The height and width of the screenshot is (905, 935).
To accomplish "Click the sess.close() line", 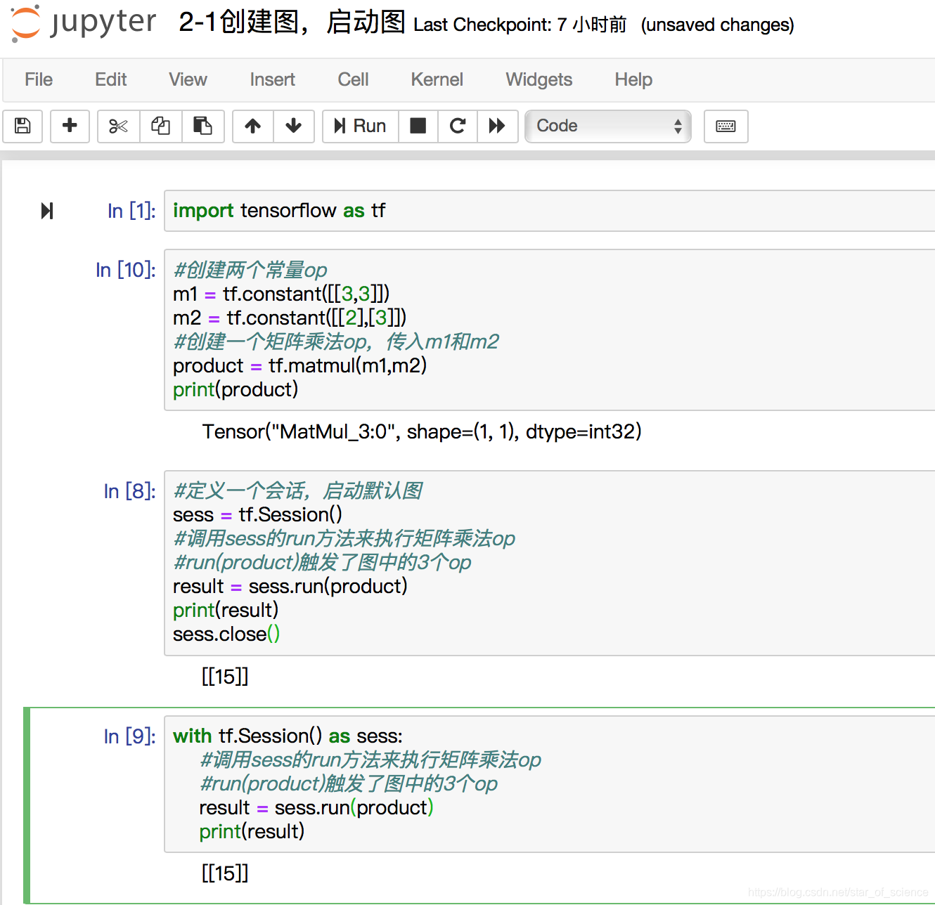I will click(x=226, y=634).
